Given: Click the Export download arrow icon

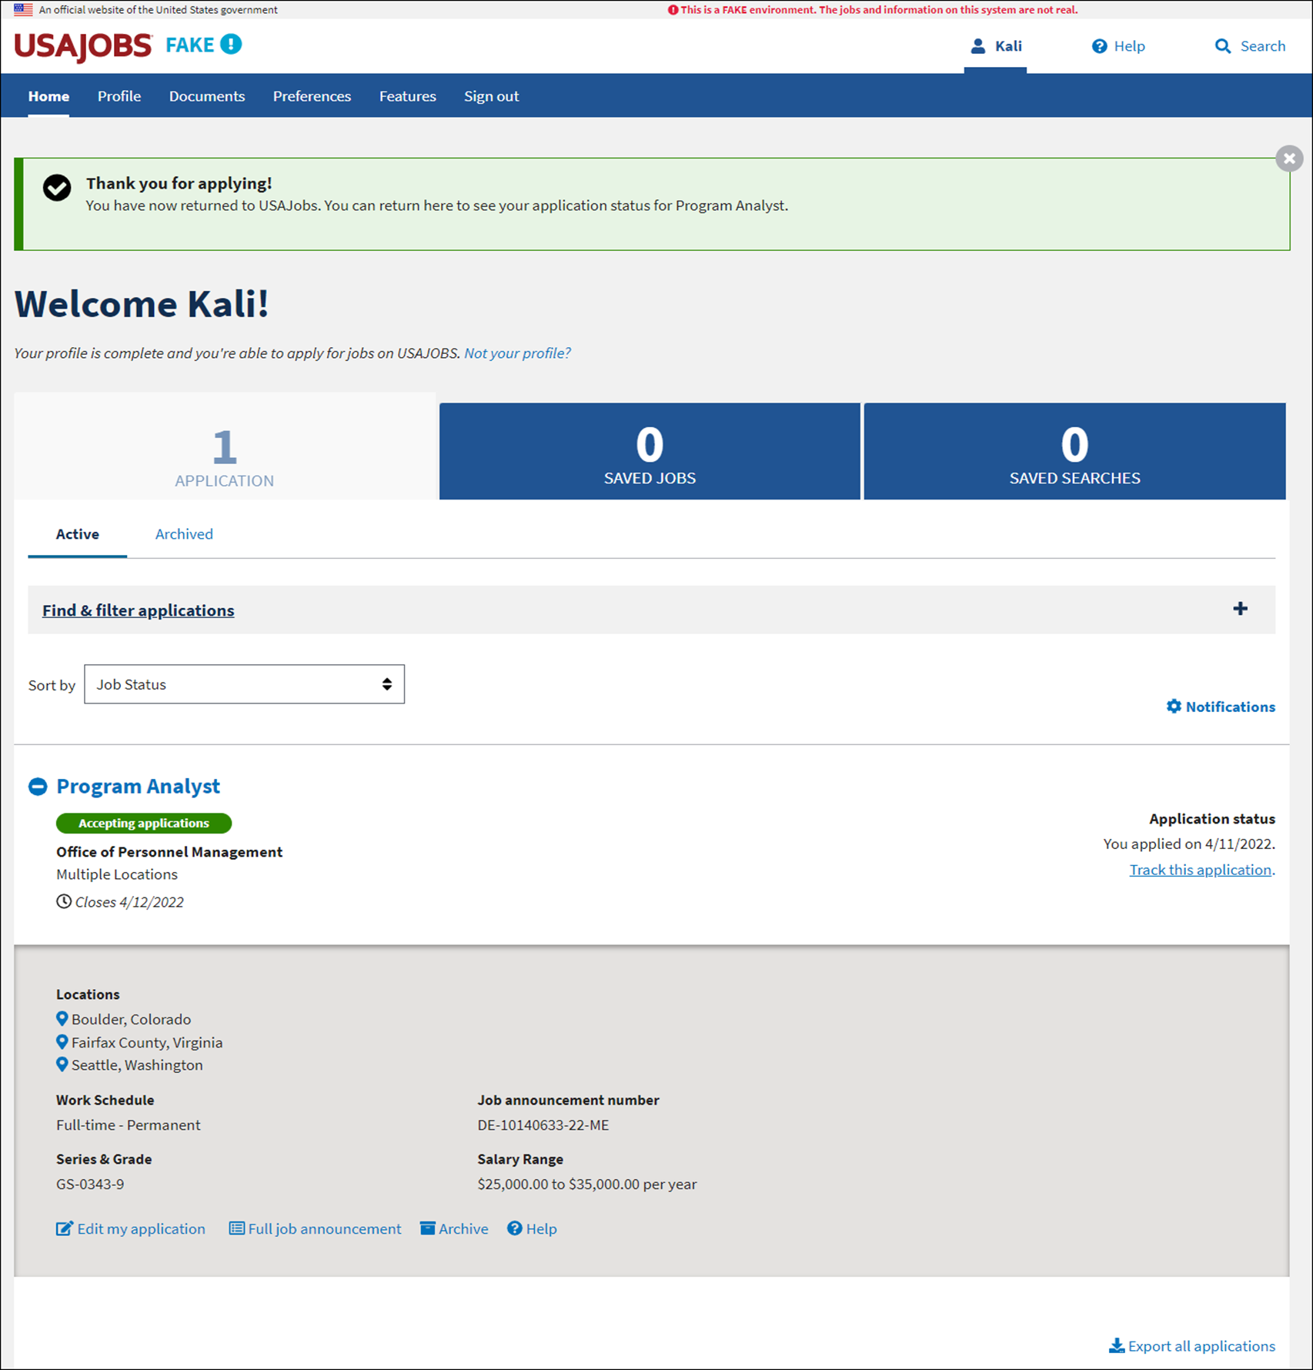Looking at the screenshot, I should 1117,1345.
